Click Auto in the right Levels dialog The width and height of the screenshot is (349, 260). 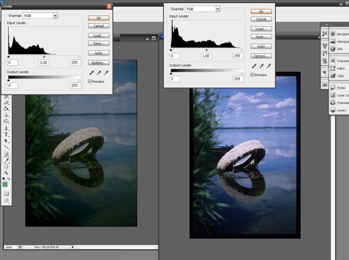pyautogui.click(x=261, y=46)
